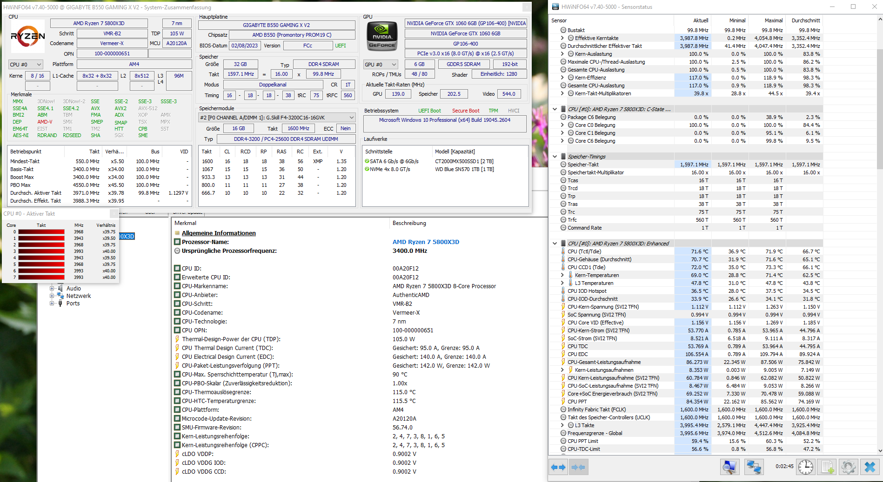The height and width of the screenshot is (482, 883).
Task: Click the icon left of Allgemeine Informationen
Action: [177, 233]
